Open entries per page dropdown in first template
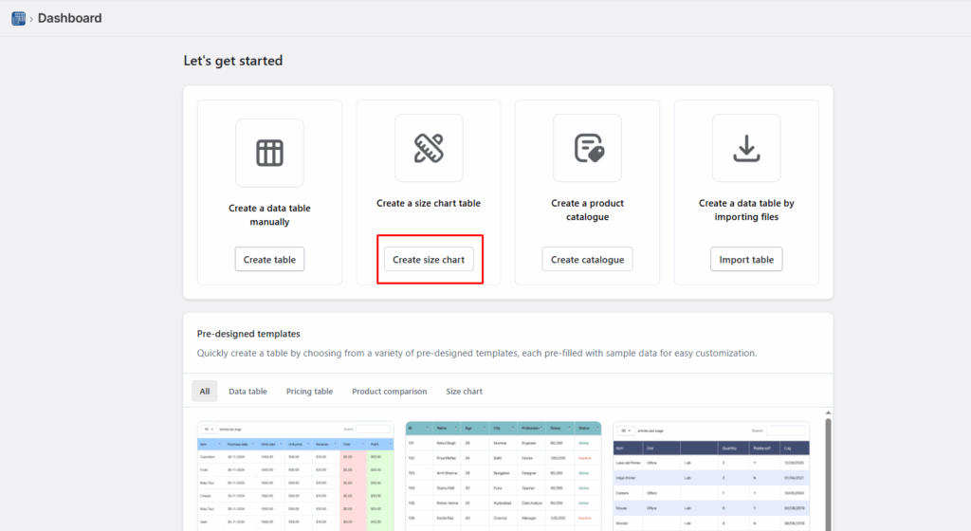This screenshot has height=531, width=971. 209,430
